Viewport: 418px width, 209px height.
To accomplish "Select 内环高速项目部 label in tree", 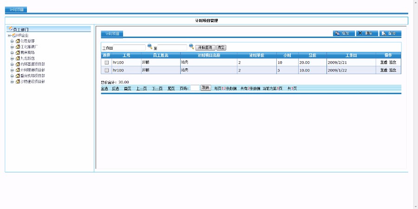I will tap(33, 64).
